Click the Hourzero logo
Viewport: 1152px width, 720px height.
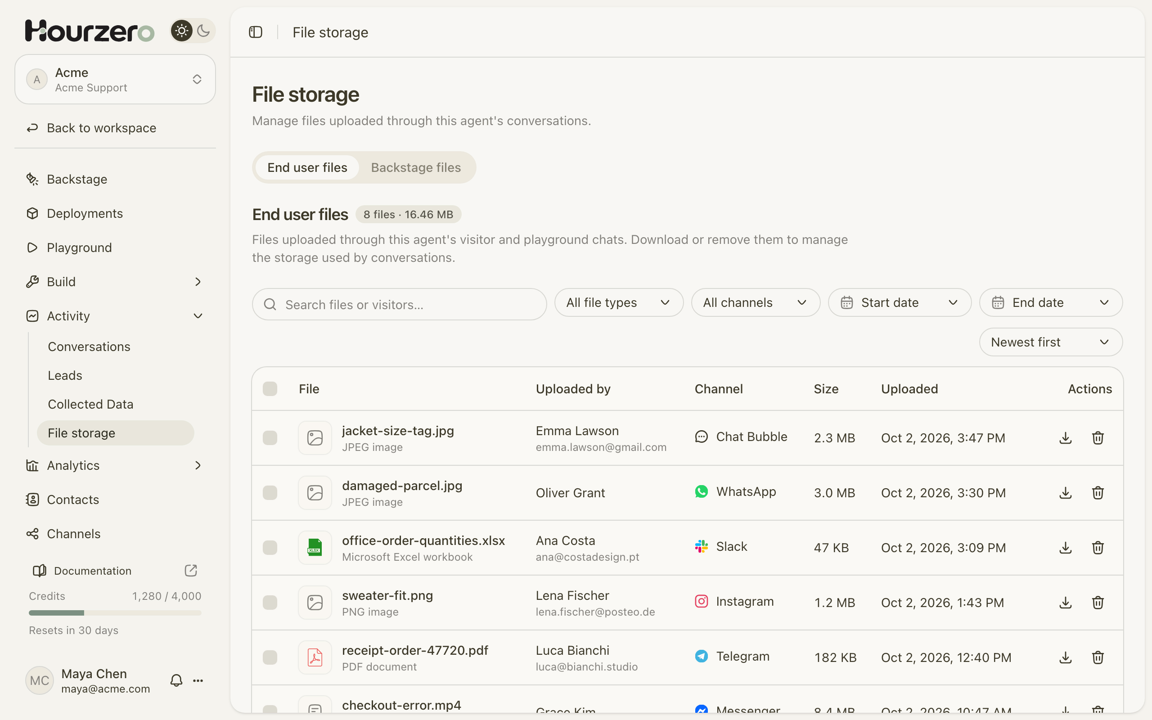(x=90, y=31)
